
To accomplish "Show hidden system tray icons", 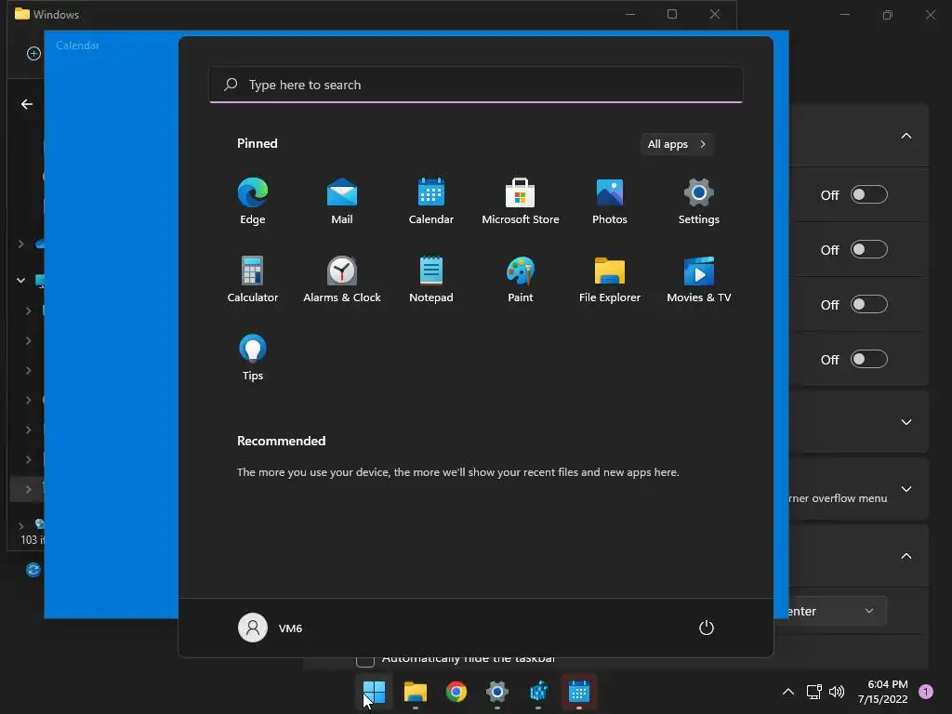I will coord(788,692).
